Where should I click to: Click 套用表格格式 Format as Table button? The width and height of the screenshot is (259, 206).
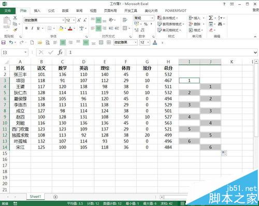coord(170,24)
